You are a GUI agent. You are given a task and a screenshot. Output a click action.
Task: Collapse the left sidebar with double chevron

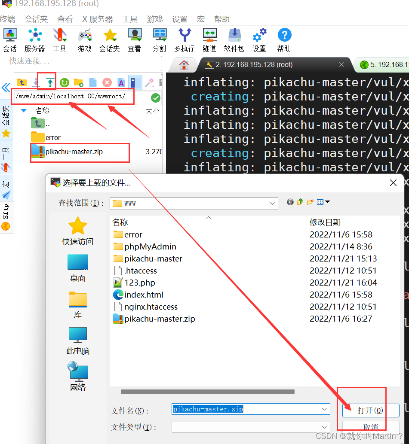6,88
